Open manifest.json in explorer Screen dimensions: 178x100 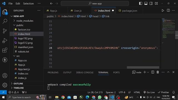[x=26, y=47]
